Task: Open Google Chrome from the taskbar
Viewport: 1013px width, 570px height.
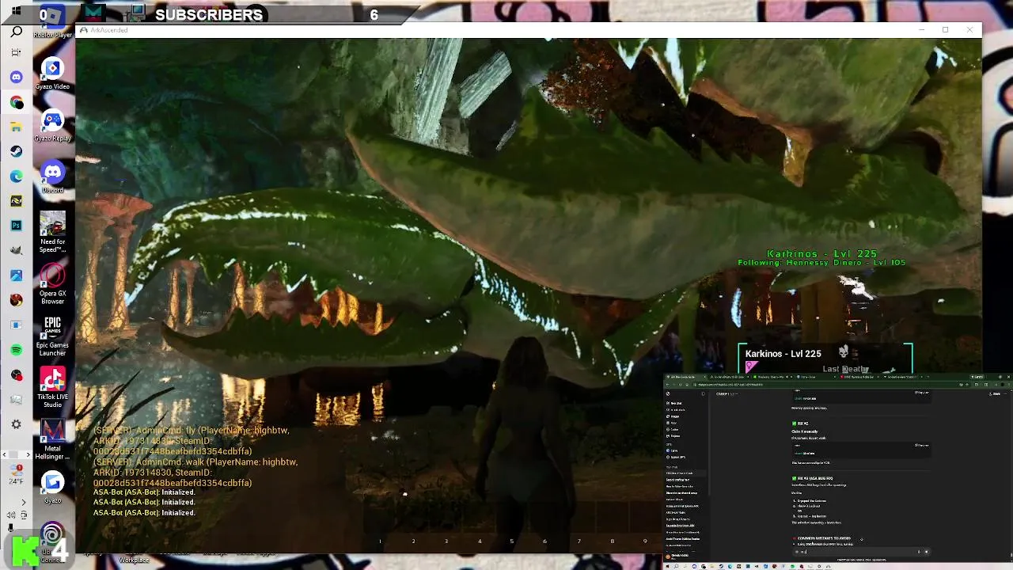Action: pyautogui.click(x=16, y=102)
